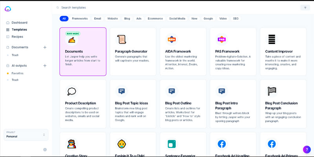
Task: Click the Content Improver lines icon
Action: pyautogui.click(x=272, y=40)
